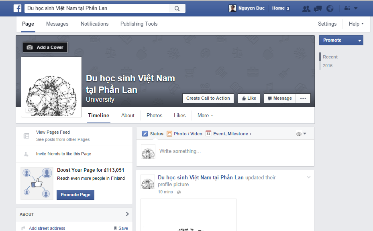Image resolution: width=373 pixels, height=231 pixels.
Task: Click the search box in top bar
Action: (97, 8)
